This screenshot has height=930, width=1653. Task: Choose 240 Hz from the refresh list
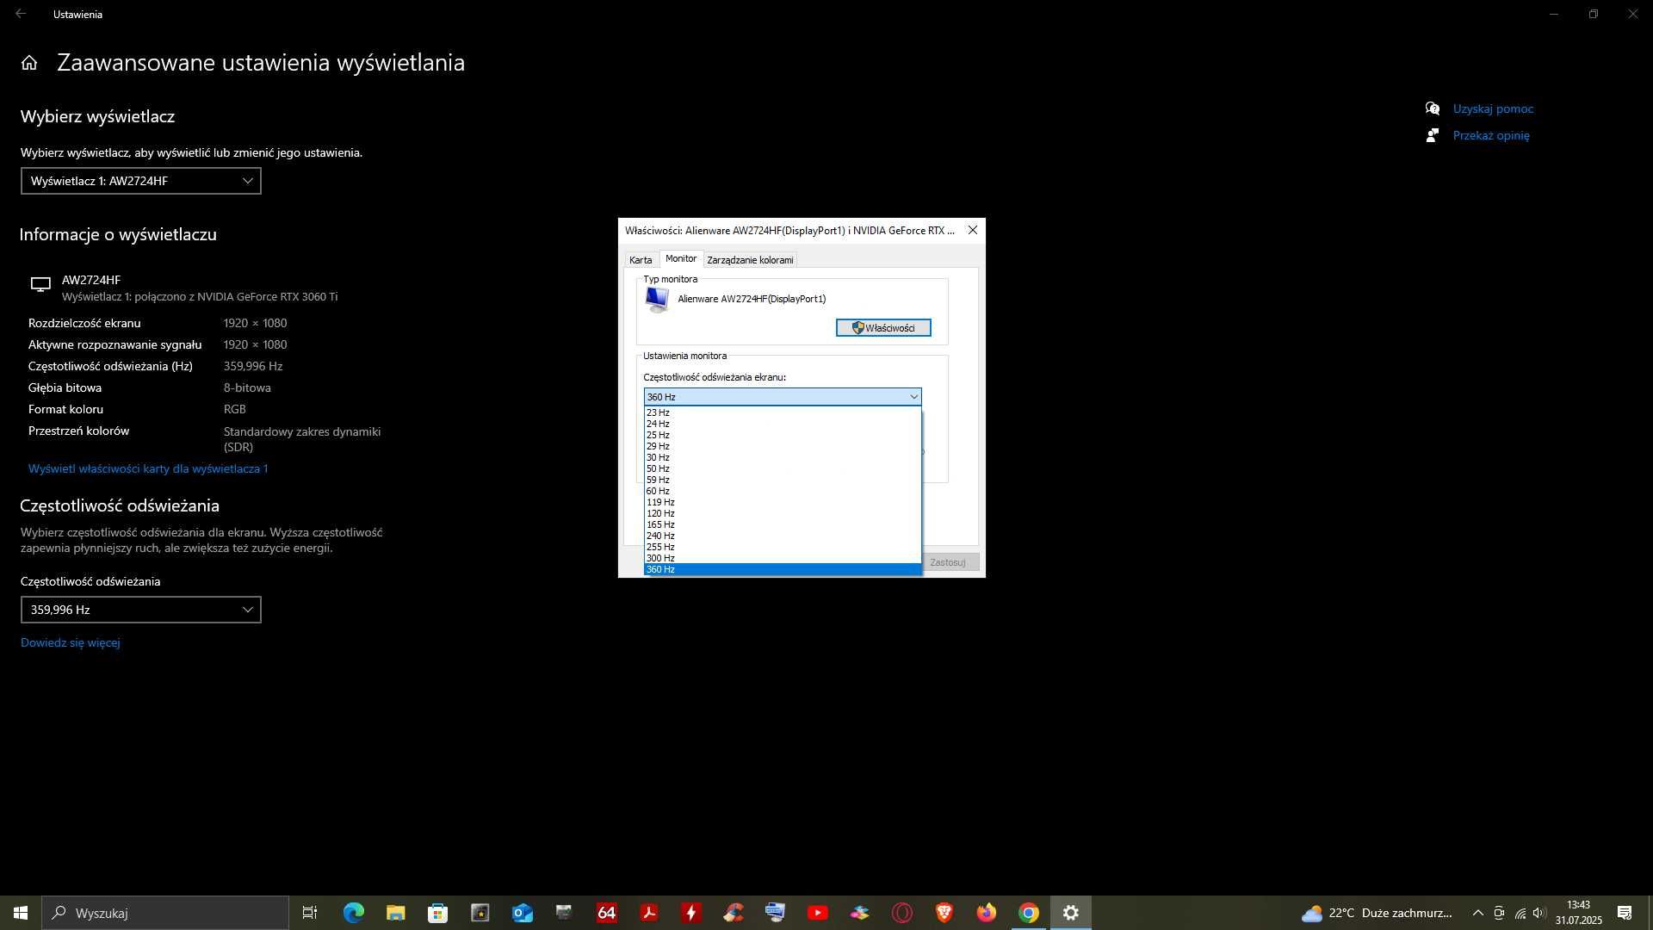coord(783,536)
